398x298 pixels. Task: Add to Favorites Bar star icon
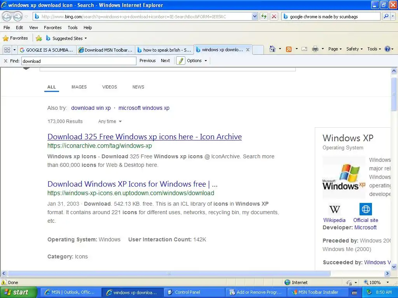(39, 38)
